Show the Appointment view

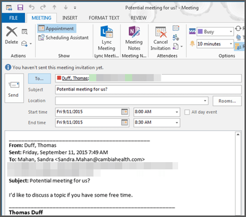click(x=57, y=28)
